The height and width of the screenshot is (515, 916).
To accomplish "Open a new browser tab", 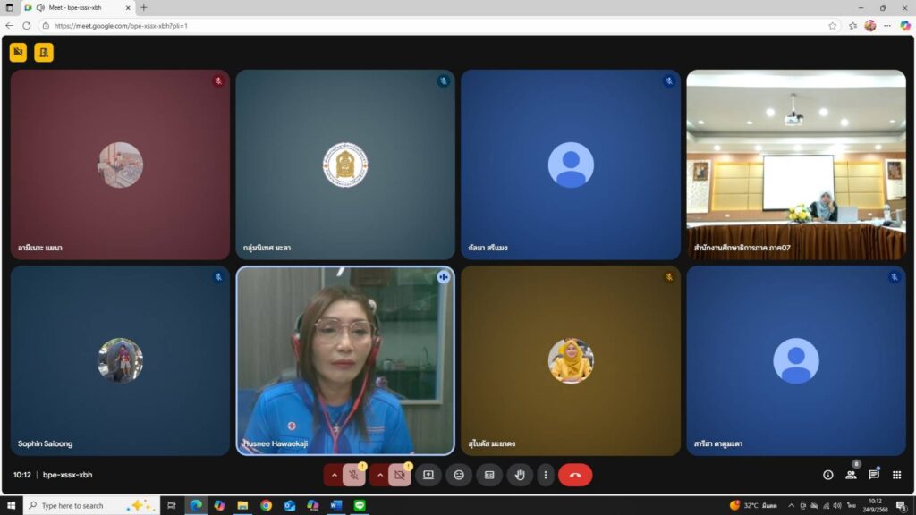I will tap(144, 7).
